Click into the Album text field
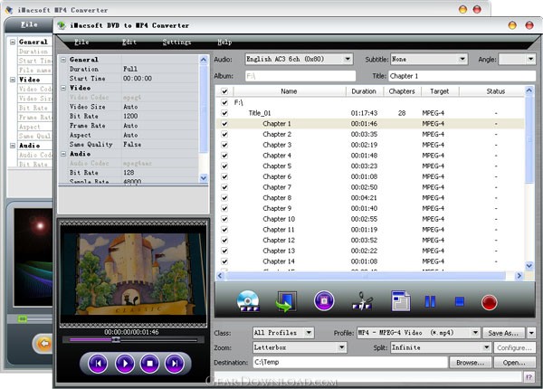The width and height of the screenshot is (543, 389). [300, 76]
